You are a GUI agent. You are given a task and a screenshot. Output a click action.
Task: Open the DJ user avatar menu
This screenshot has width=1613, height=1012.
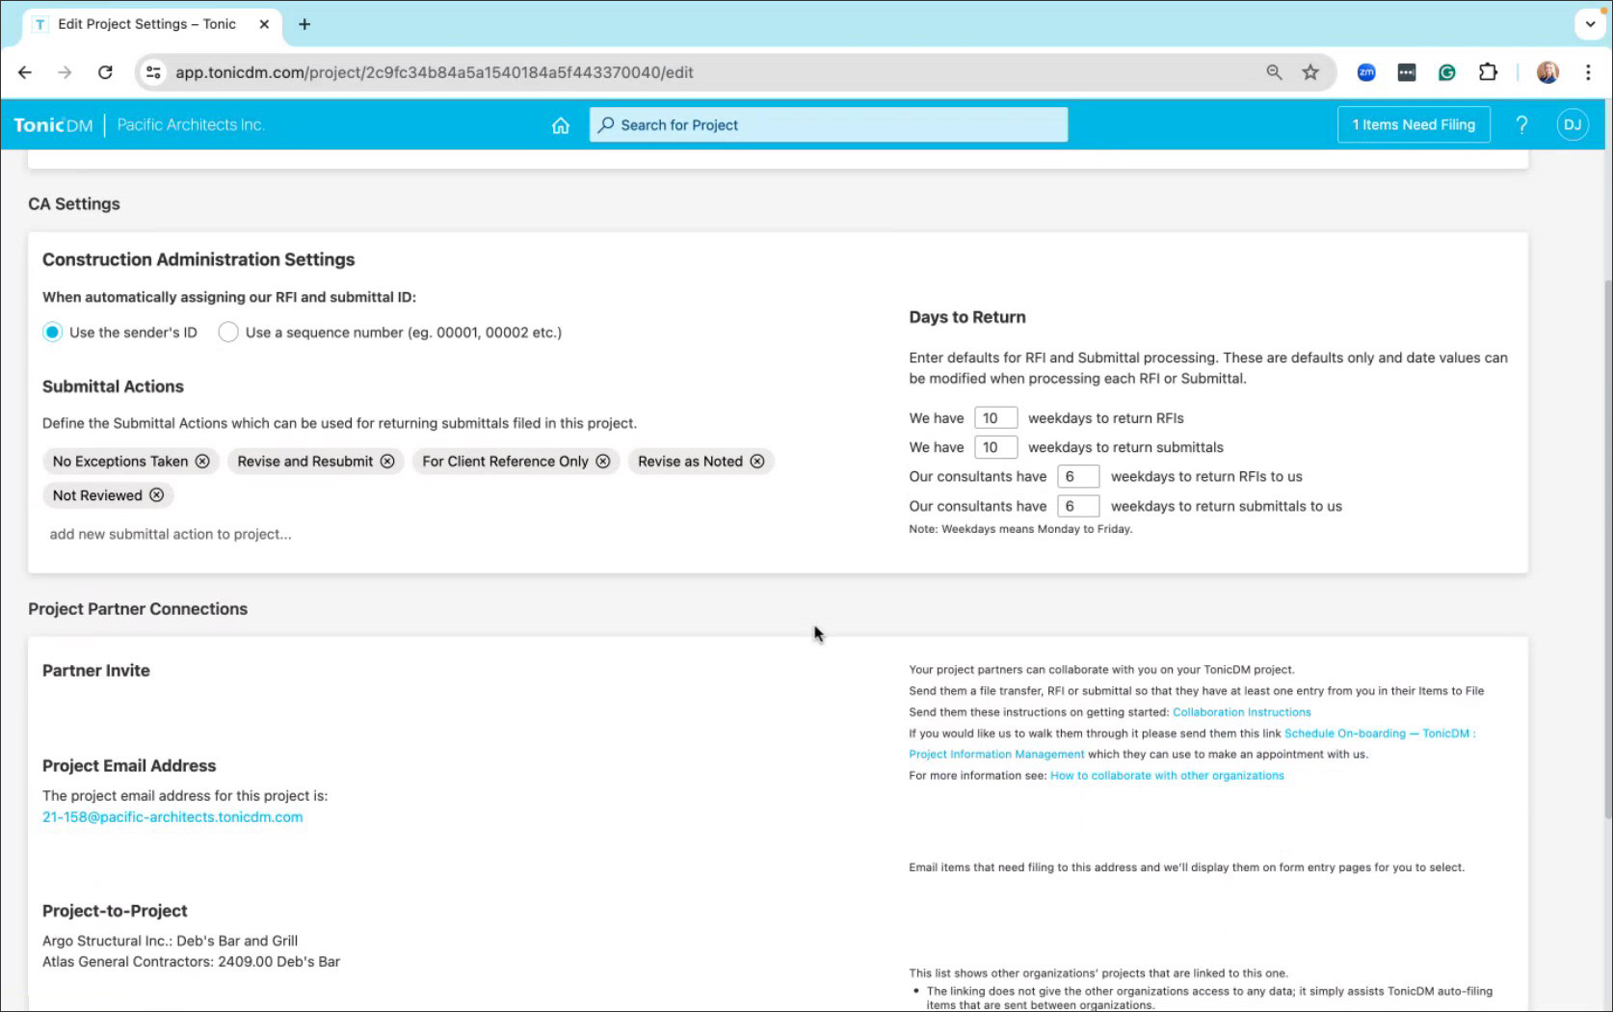click(1573, 124)
